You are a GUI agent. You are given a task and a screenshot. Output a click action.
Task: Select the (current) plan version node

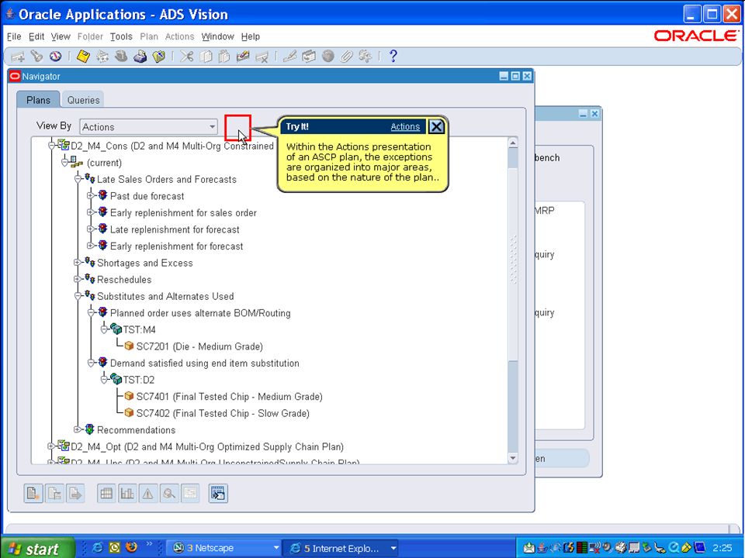click(104, 162)
